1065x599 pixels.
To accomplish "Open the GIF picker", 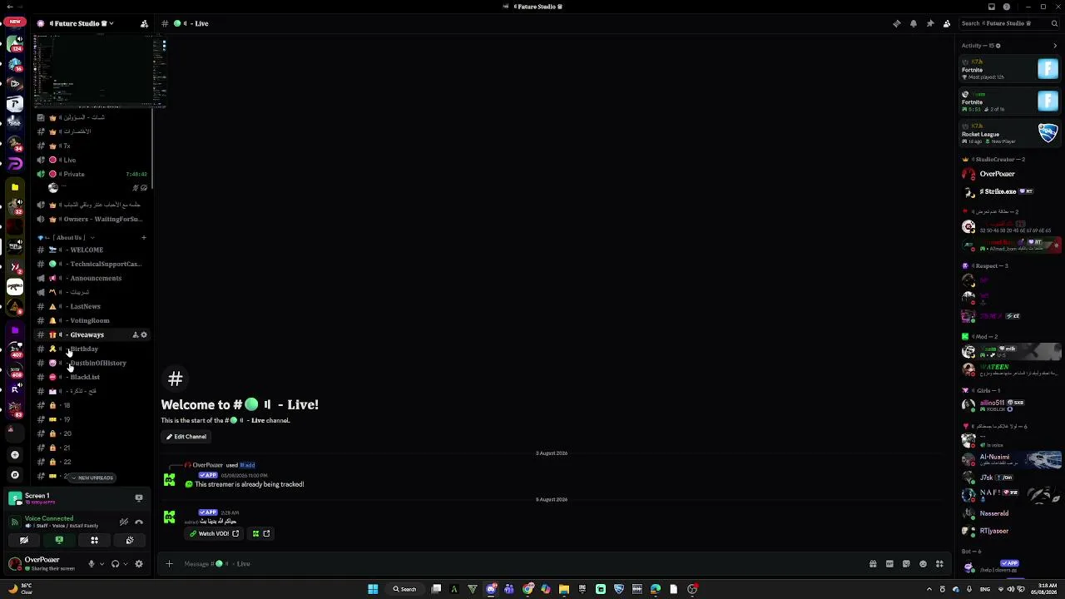I will point(889,564).
